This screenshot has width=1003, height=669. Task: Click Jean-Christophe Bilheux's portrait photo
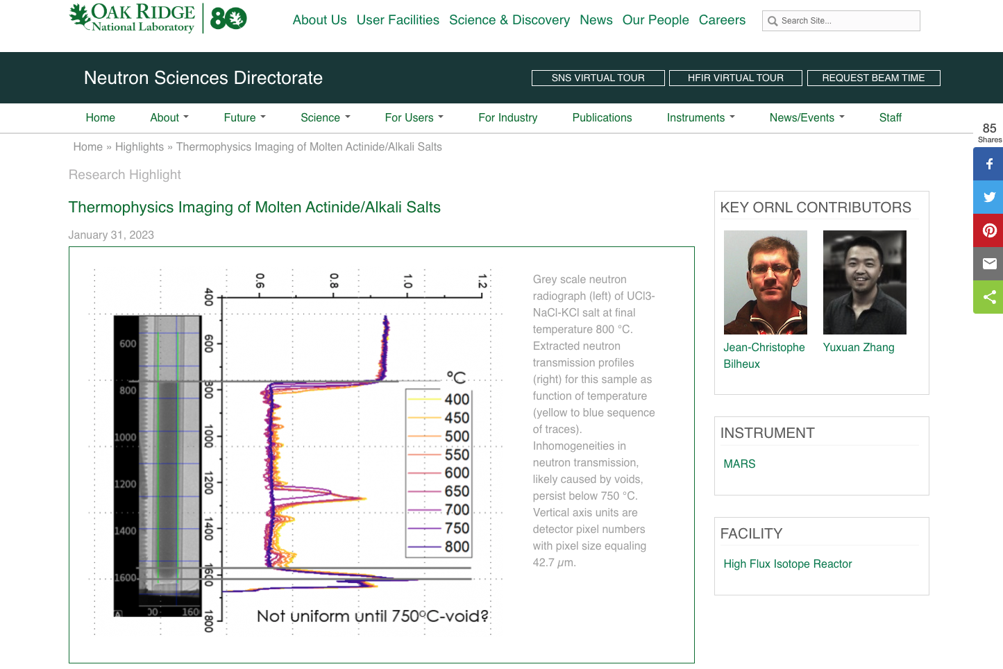tap(765, 282)
